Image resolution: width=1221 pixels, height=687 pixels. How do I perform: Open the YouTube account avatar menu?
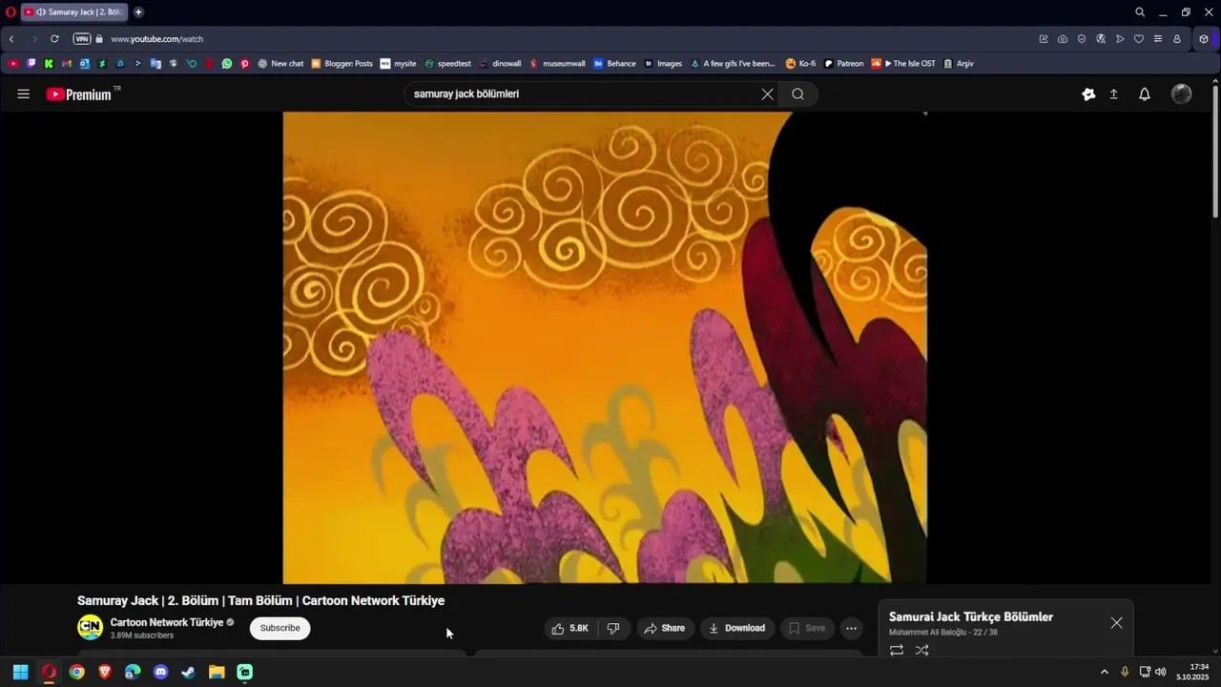click(x=1181, y=94)
